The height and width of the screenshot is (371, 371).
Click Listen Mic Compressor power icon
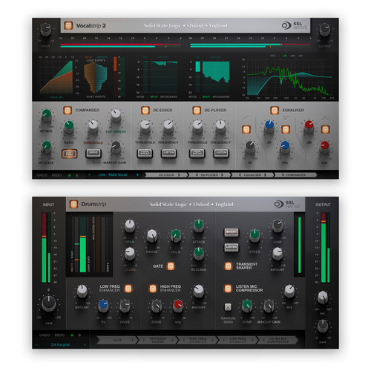pos(228,289)
